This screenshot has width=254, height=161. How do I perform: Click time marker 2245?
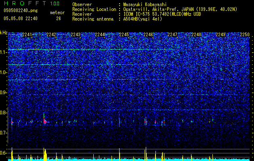pos(124,35)
